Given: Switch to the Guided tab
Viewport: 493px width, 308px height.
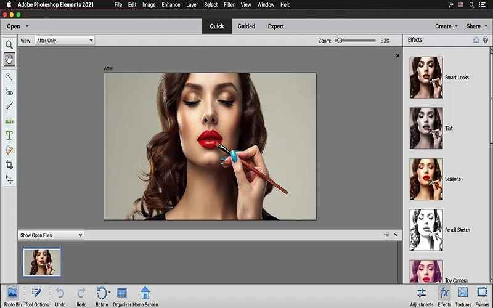Looking at the screenshot, I should coord(246,26).
